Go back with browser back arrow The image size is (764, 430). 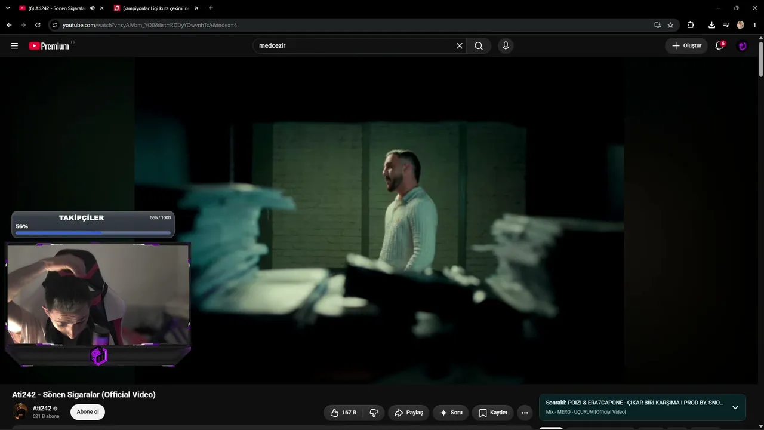click(9, 25)
